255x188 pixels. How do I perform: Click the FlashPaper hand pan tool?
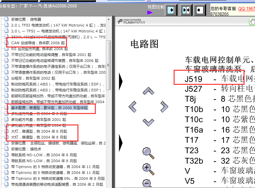click(x=252, y=21)
